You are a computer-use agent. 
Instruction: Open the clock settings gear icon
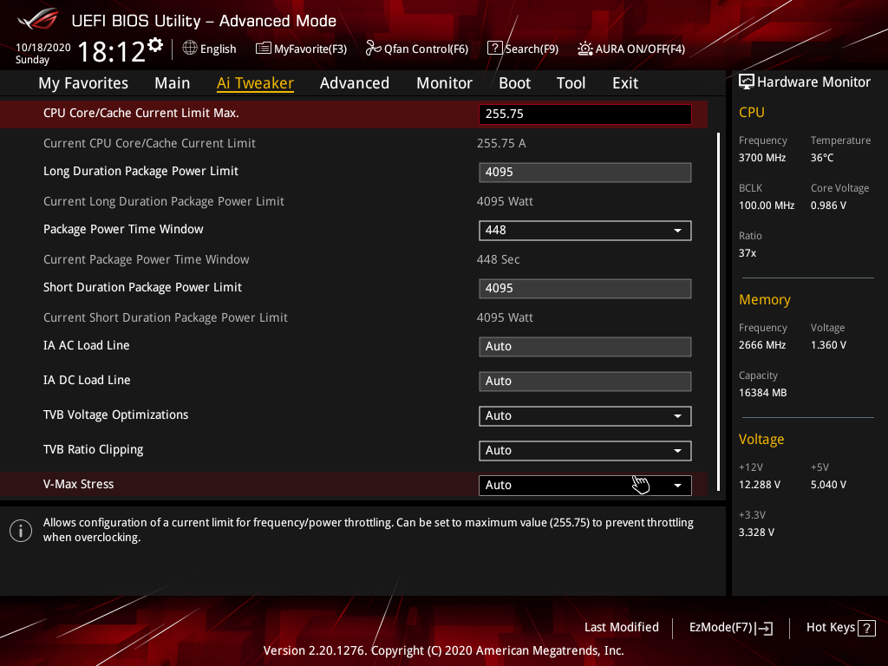(x=155, y=45)
